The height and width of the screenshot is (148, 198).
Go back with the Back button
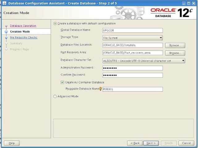click(x=135, y=143)
